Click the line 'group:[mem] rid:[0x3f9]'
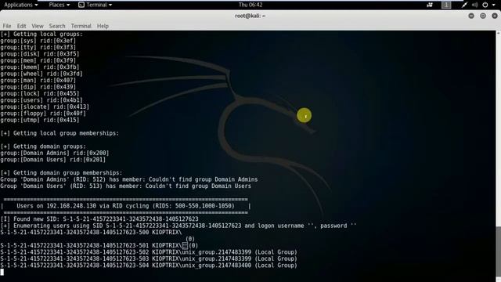 38,60
